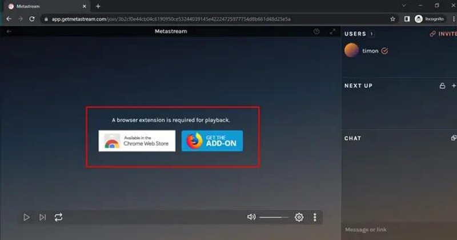Viewport: 457px width, 240px height.
Task: Click the address bar URL
Action: coord(171,19)
